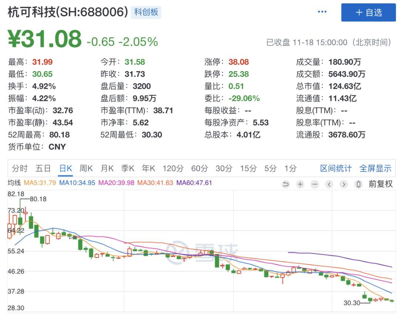Switch to the 5分 interval tab
This screenshot has width=400, height=314.
pyautogui.click(x=270, y=168)
